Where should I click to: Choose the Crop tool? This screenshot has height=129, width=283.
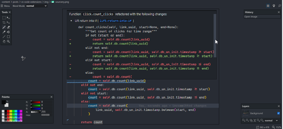click(x=4, y=22)
